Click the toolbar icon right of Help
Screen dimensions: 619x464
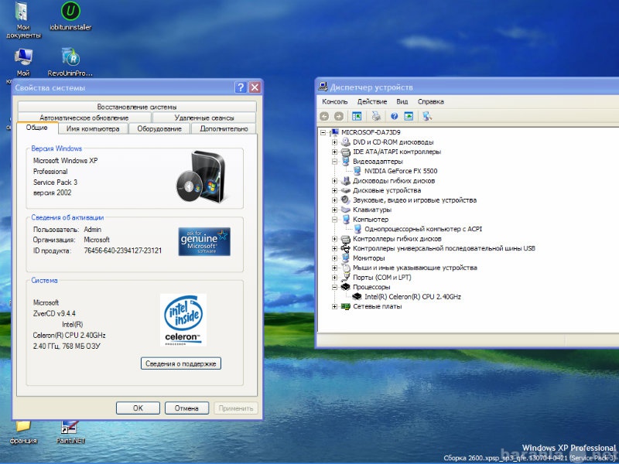tap(409, 116)
